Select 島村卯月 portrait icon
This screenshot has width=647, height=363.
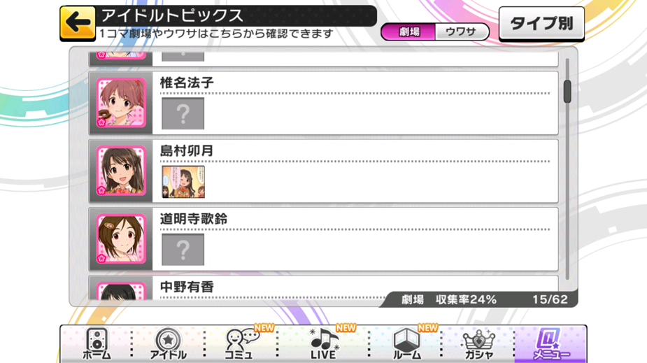[121, 171]
